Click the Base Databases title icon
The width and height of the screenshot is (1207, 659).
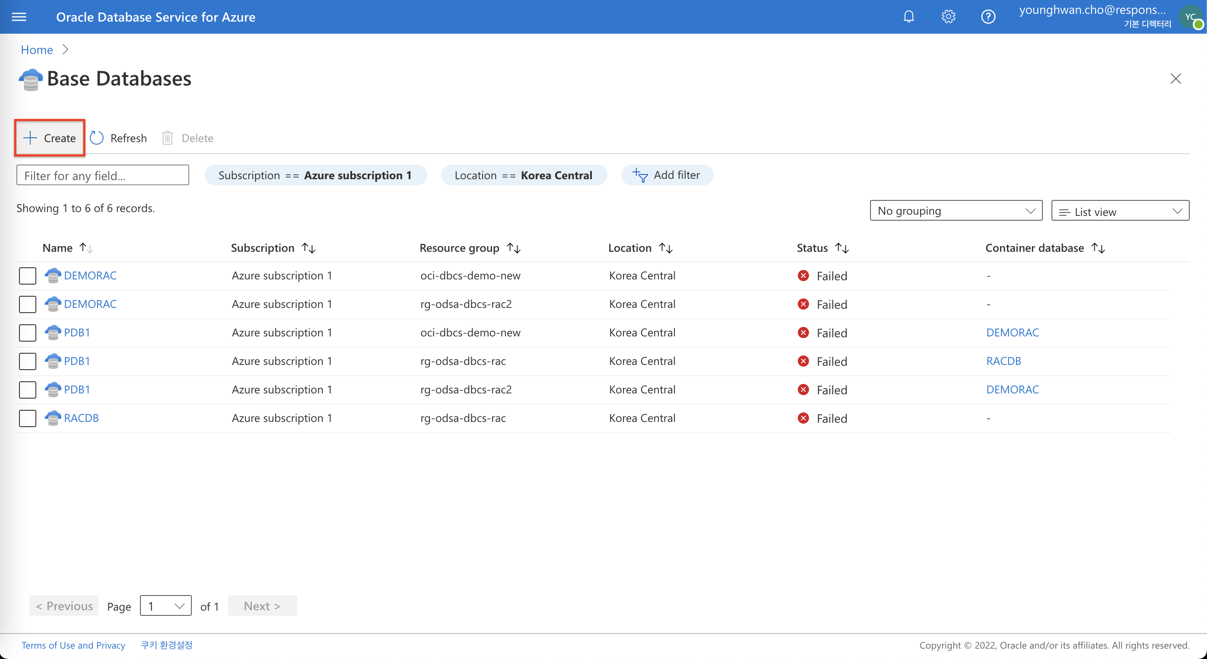(x=31, y=79)
